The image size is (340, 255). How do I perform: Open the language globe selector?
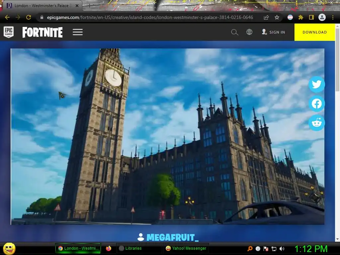(249, 32)
